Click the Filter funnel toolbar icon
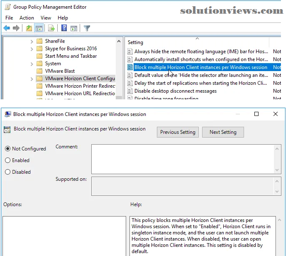 (x=87, y=28)
